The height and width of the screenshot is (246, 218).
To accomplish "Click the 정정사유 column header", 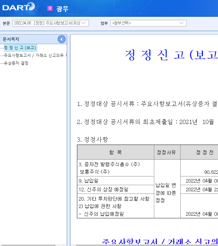I will click(167, 152).
